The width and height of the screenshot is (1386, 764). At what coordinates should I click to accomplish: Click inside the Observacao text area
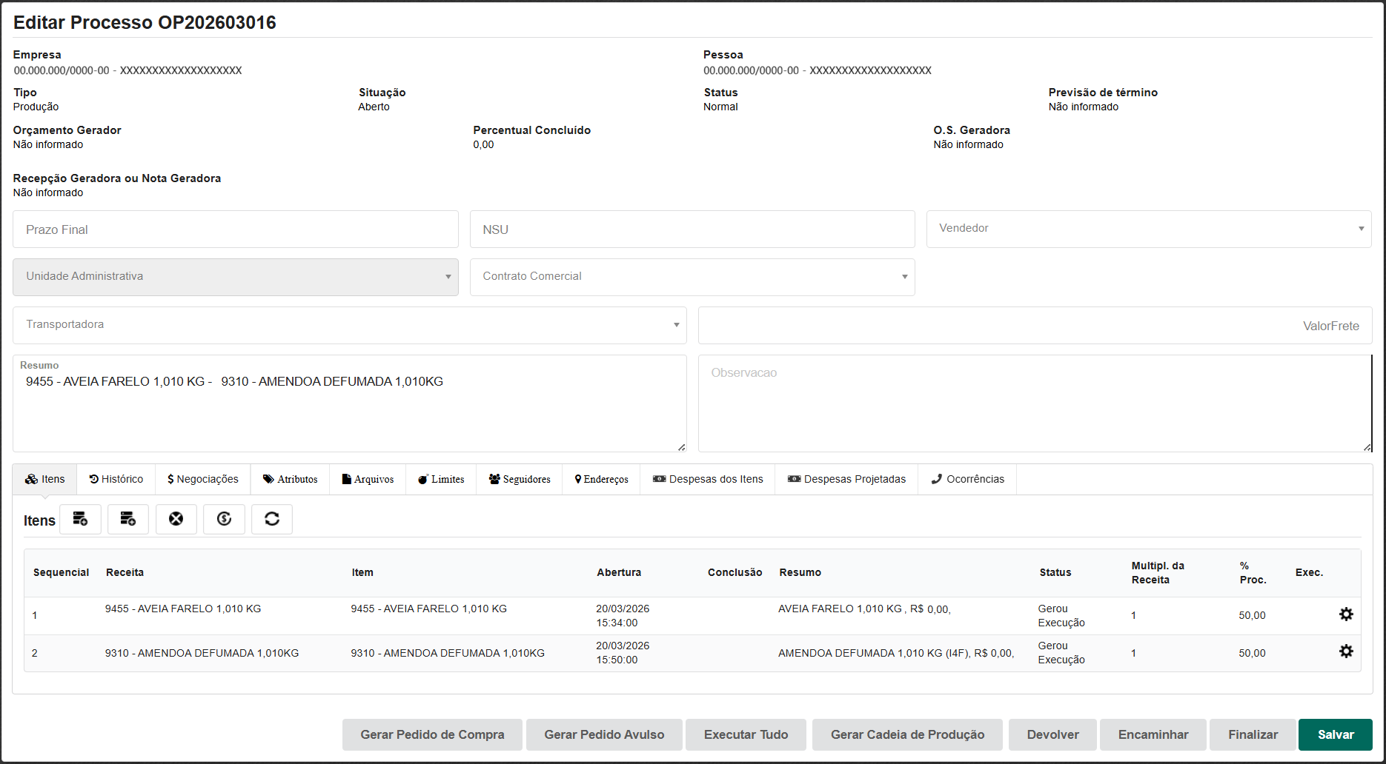click(x=1034, y=403)
